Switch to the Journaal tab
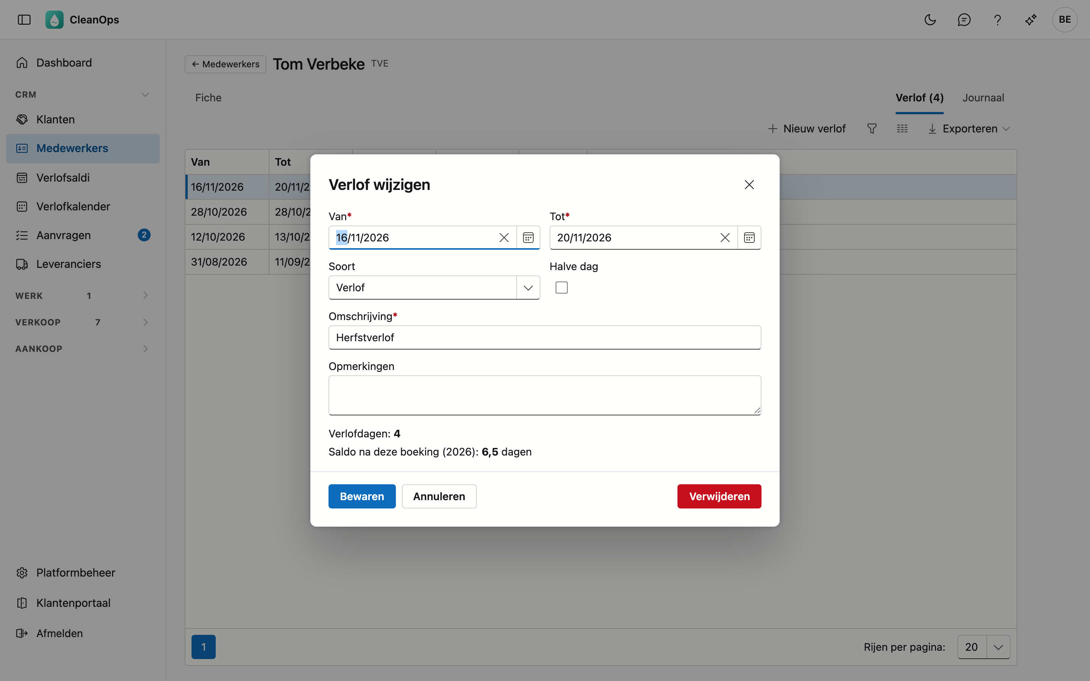 click(983, 98)
